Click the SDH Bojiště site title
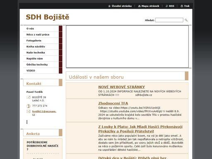 click(48, 17)
